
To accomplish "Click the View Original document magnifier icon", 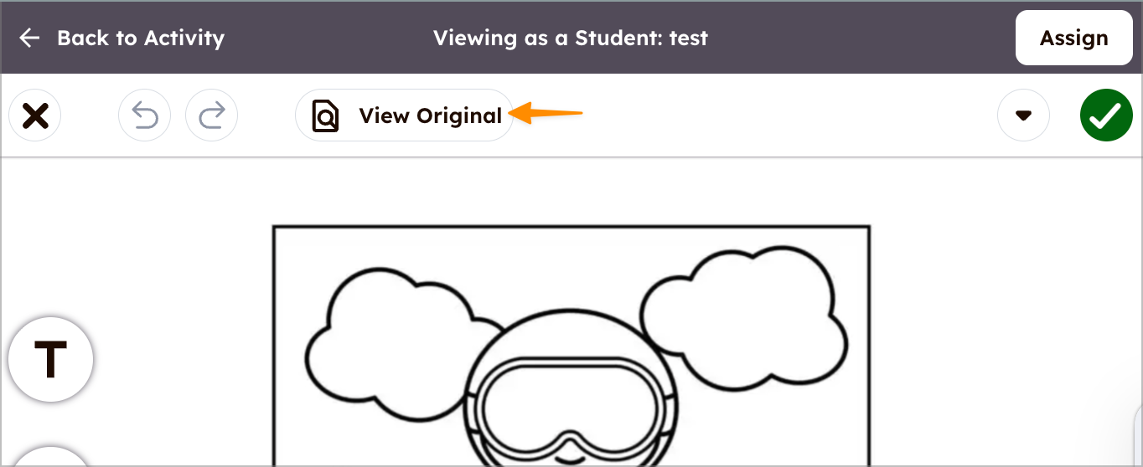I will point(325,116).
